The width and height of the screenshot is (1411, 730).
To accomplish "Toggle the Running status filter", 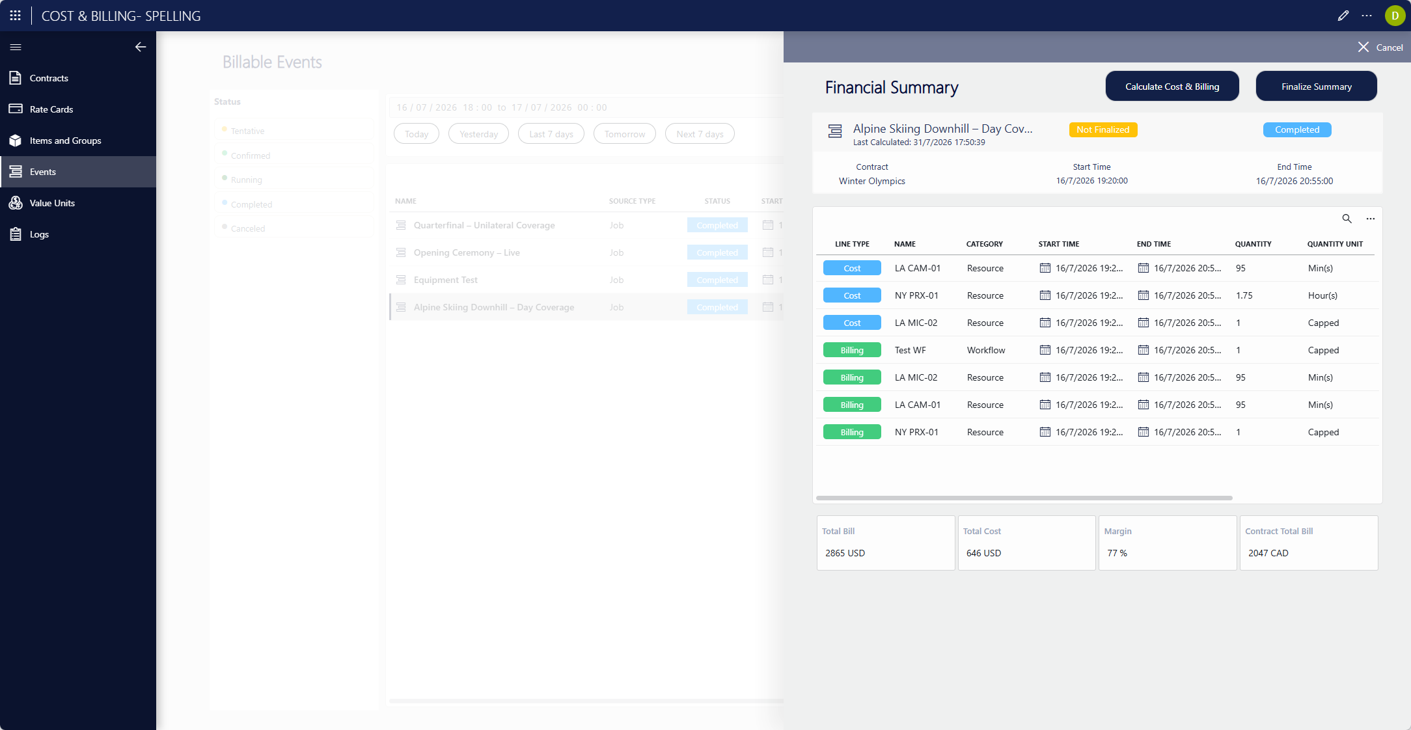I will tap(294, 180).
